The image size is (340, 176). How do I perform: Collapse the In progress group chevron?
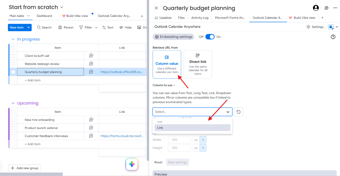(13, 39)
